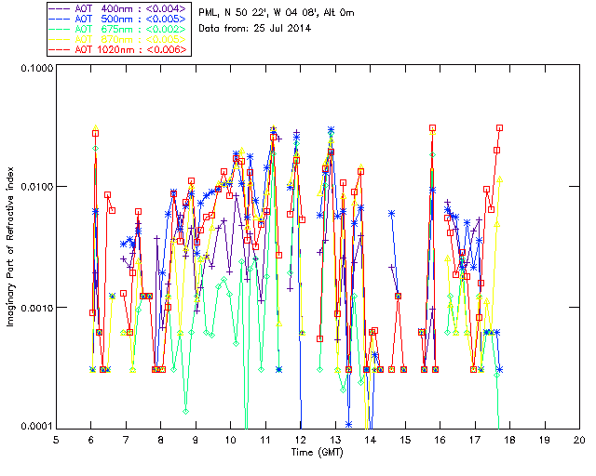The image size is (596, 476).
Task: Click the x-axis tick label 11
Action: coord(265,440)
